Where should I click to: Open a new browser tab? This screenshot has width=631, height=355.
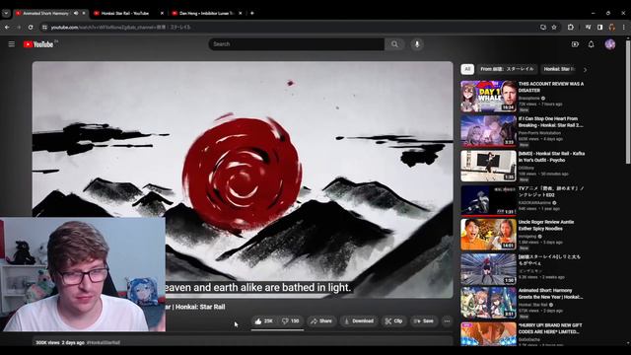coord(252,13)
